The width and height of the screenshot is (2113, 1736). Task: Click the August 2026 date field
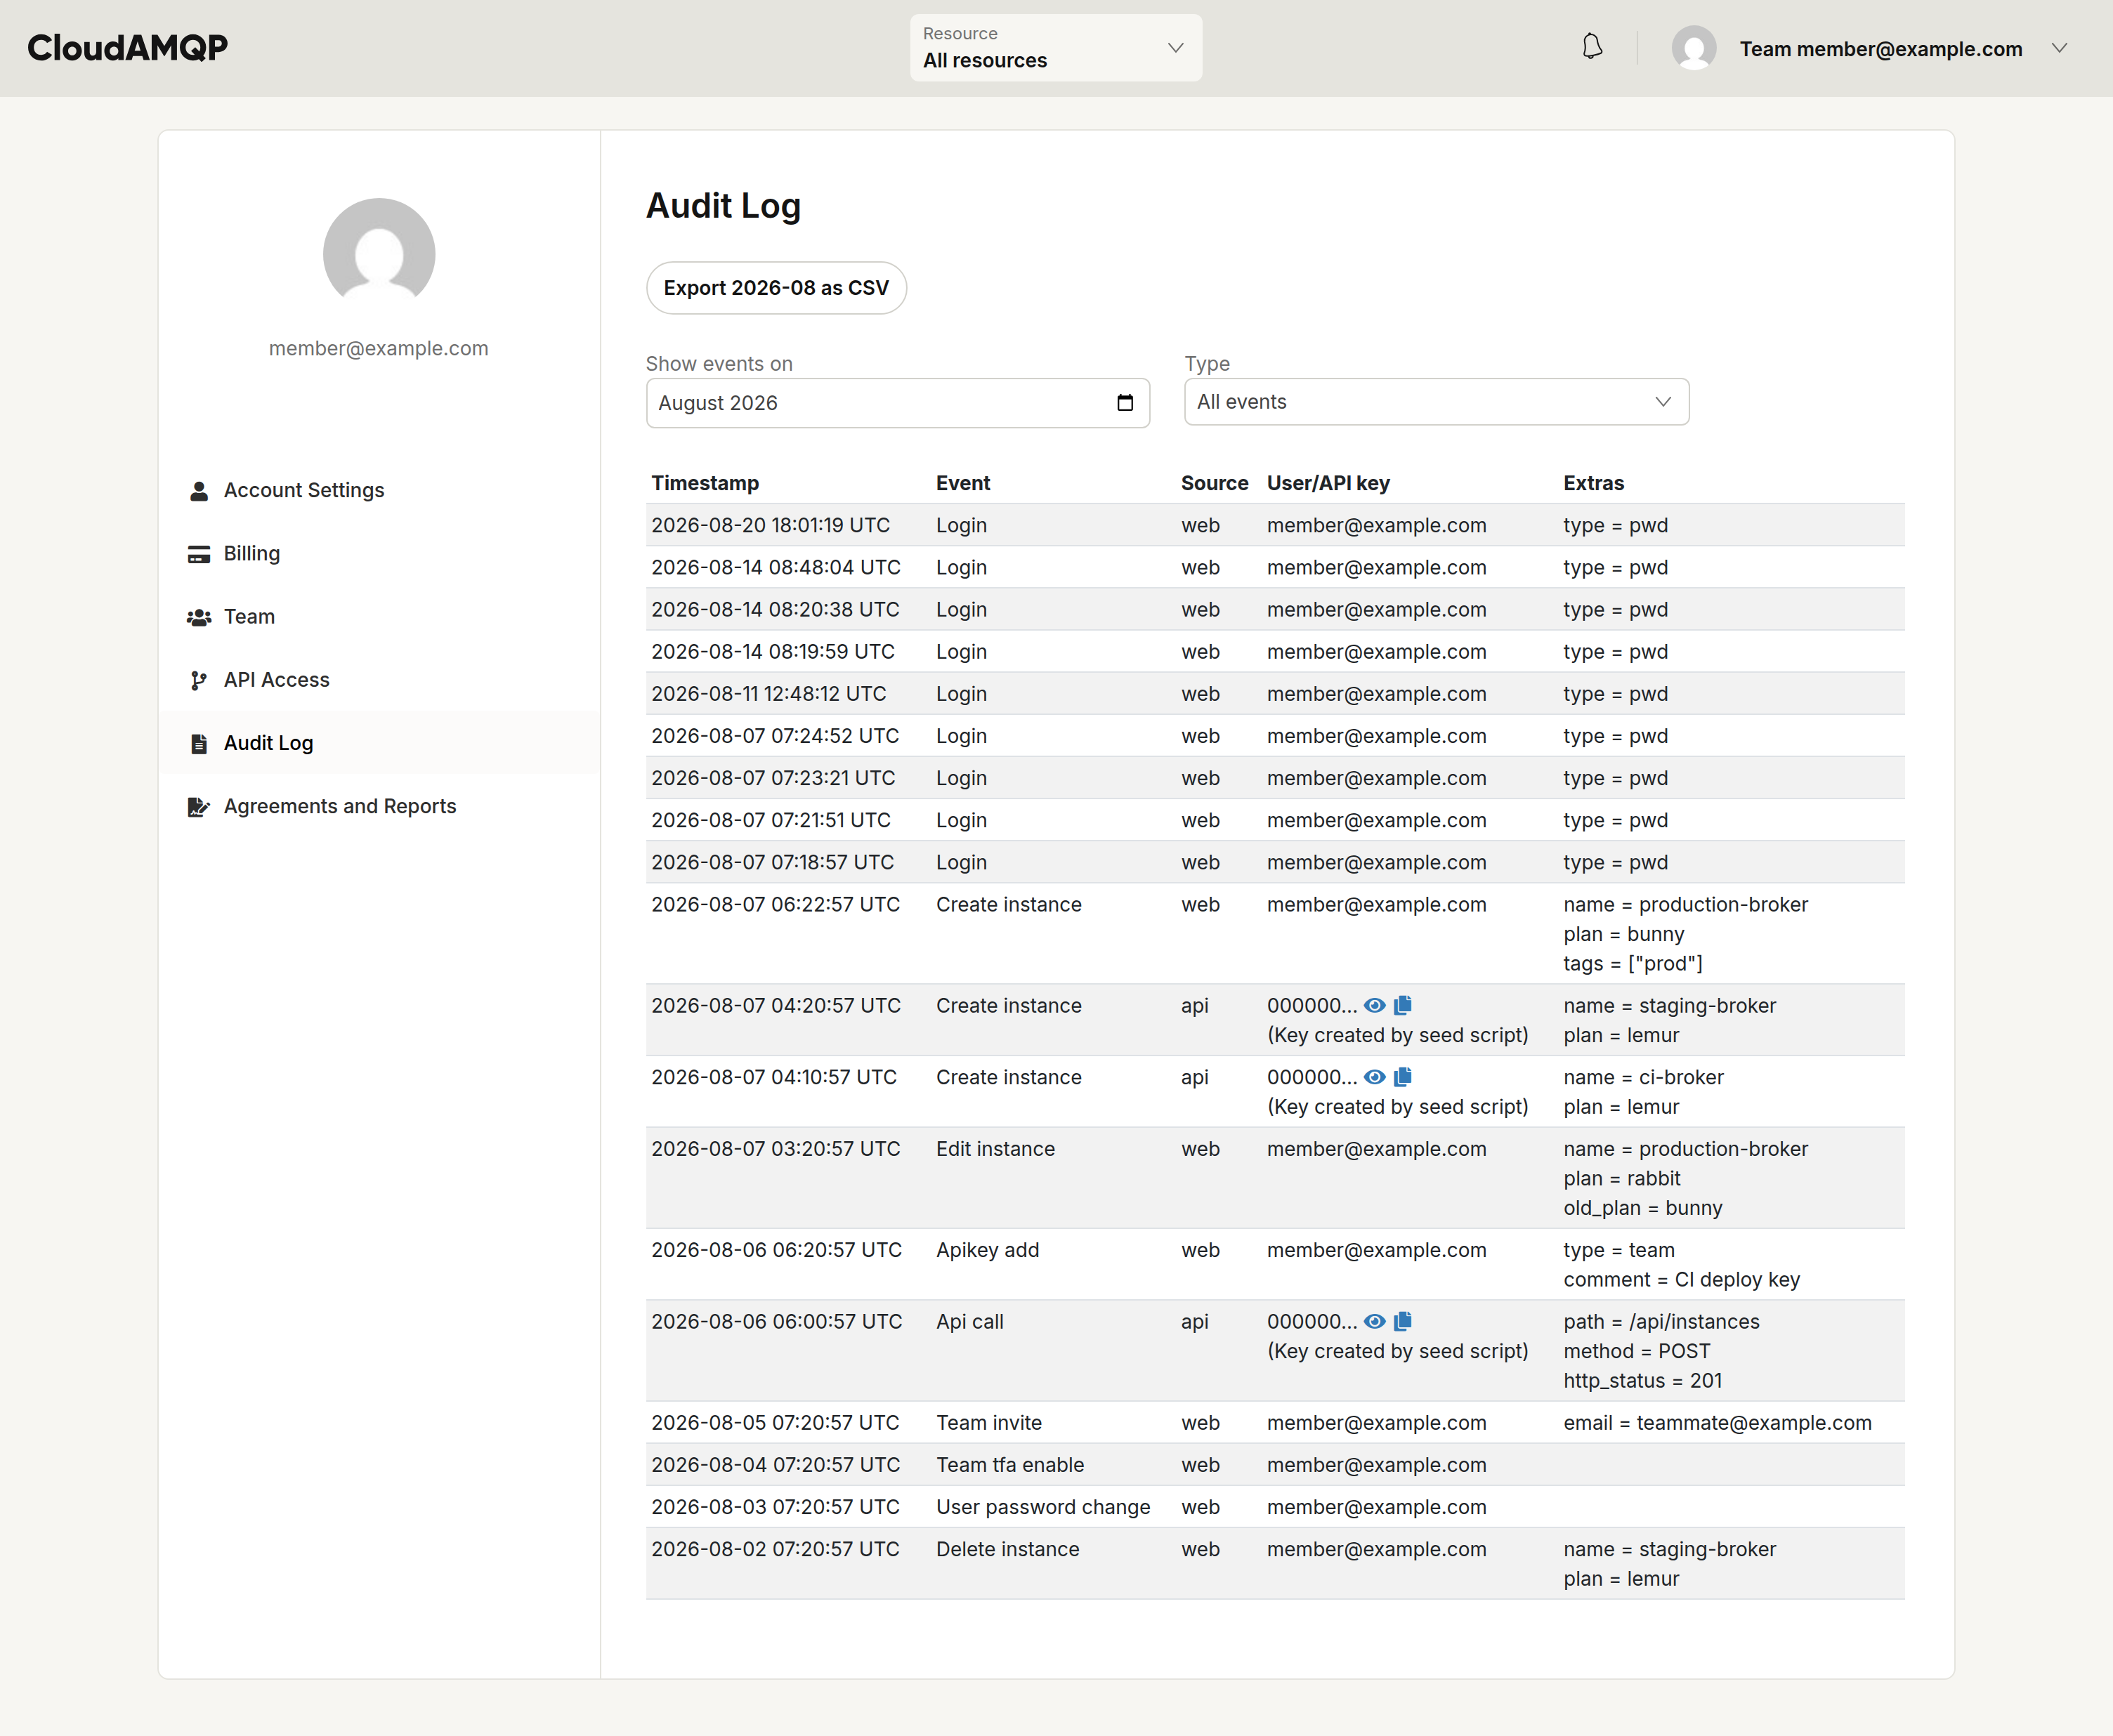pos(898,403)
